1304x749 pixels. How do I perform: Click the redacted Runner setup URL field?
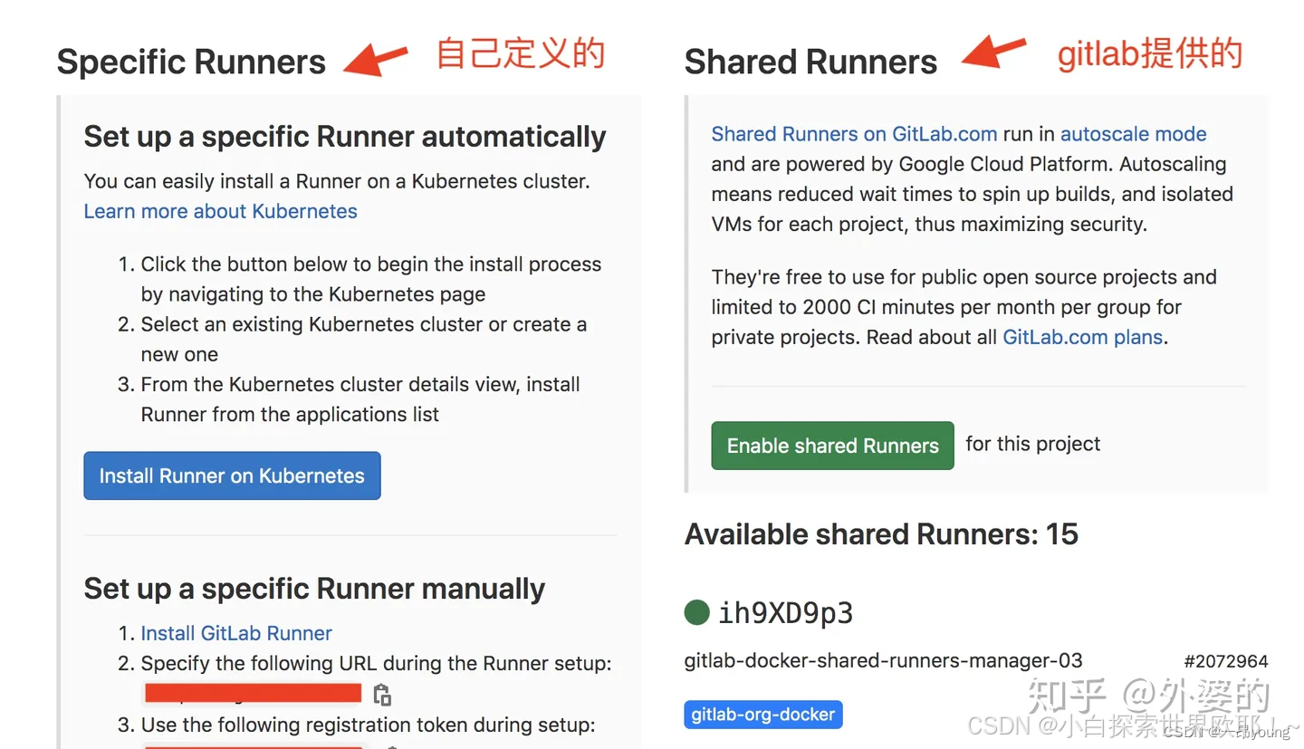(x=253, y=694)
